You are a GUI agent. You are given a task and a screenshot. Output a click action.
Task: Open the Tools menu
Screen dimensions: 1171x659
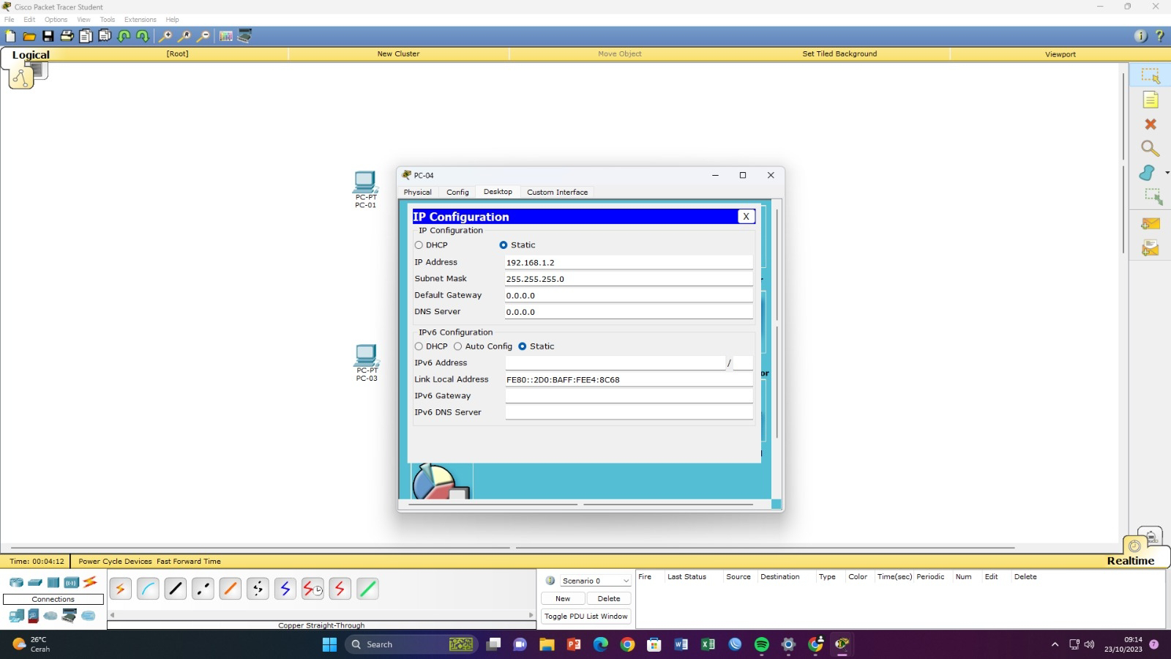point(107,20)
